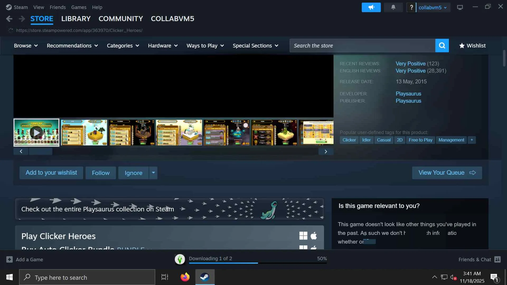Open the Games menu
The height and width of the screenshot is (285, 507).
point(79,7)
